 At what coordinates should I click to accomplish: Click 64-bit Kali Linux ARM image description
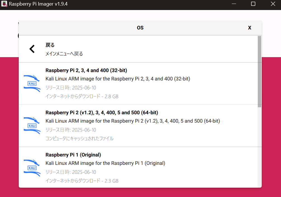point(133,121)
